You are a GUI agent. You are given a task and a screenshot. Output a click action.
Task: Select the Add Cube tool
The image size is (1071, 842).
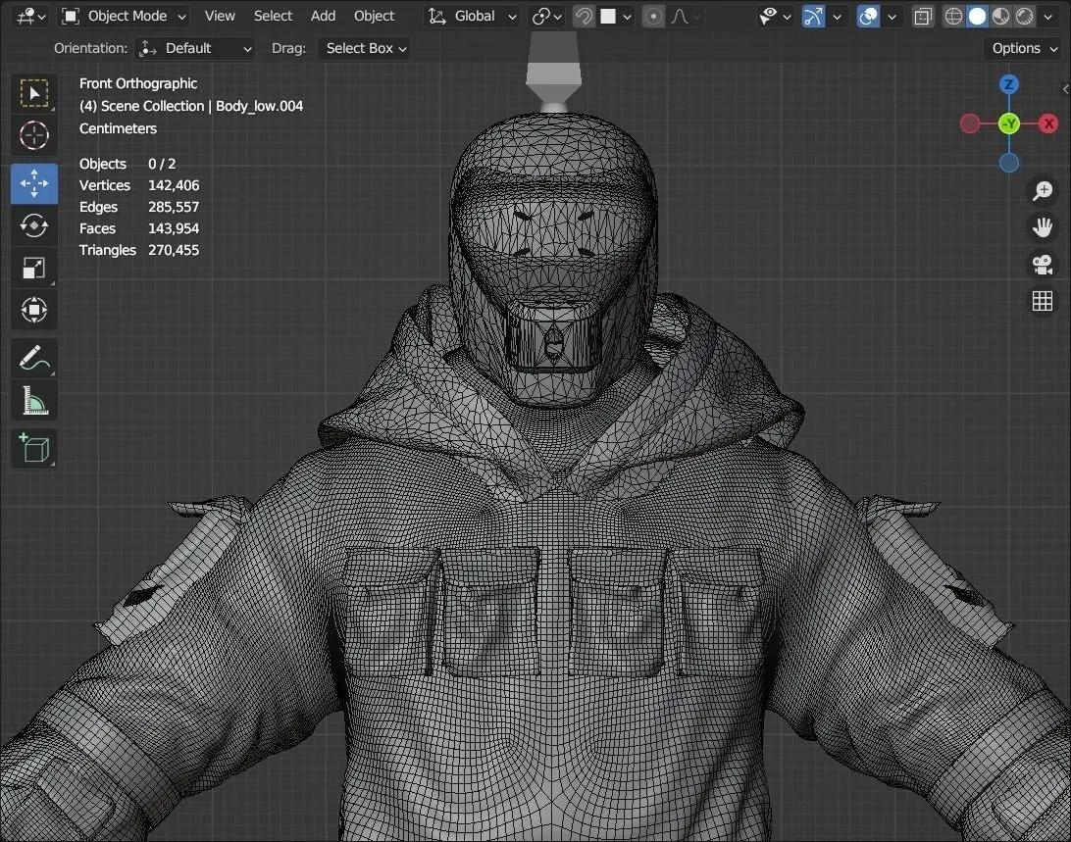[34, 448]
